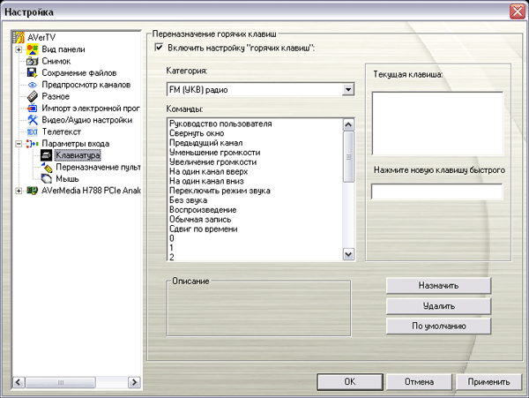Open the Категория FM (УКВ) радио dropdown
This screenshot has width=529, height=398.
pos(348,90)
